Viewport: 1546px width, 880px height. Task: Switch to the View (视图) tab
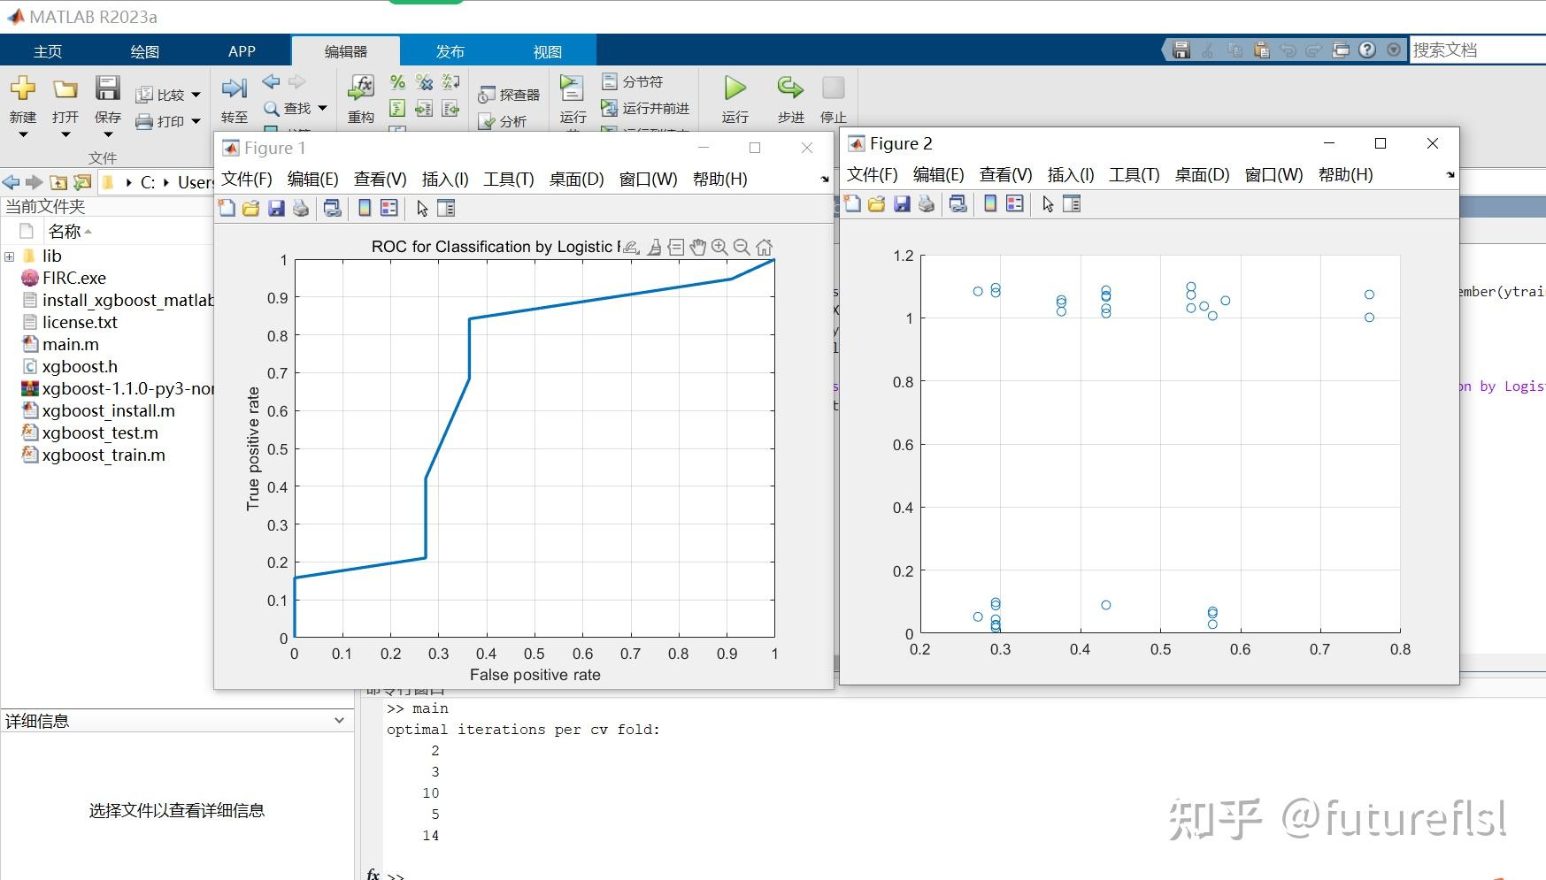(x=547, y=51)
